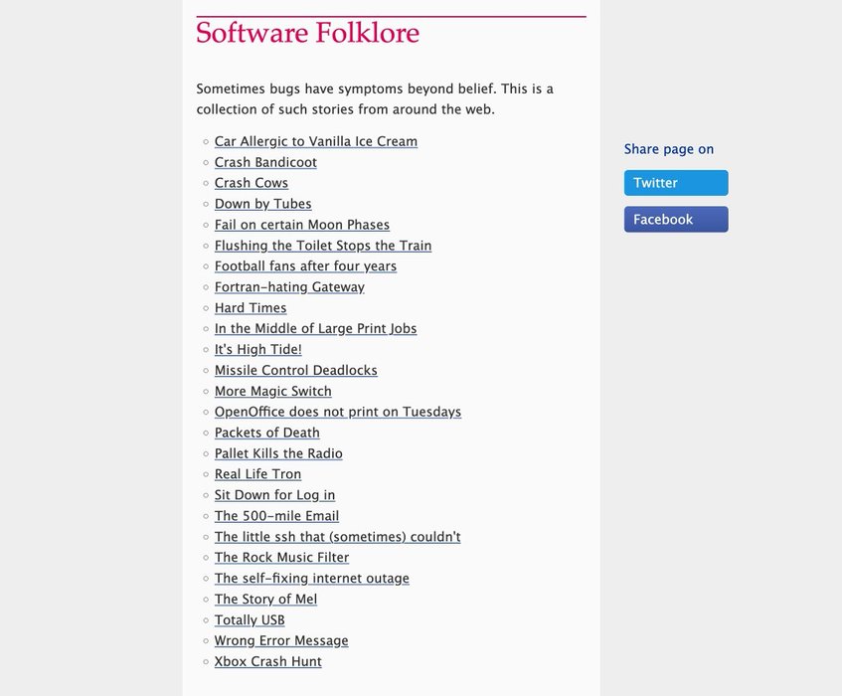Open the Crash Cows link
This screenshot has height=696, width=842.
point(252,183)
